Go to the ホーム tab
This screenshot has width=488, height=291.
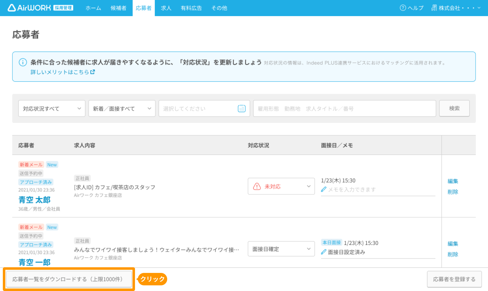pos(93,8)
